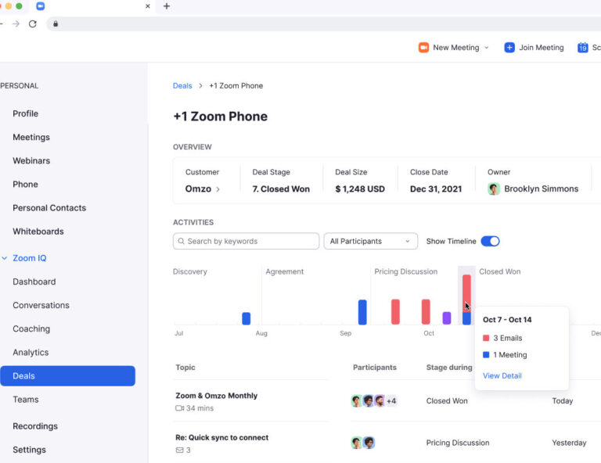This screenshot has width=601, height=463.
Task: Go to Meetings in the sidebar
Action: tap(31, 137)
